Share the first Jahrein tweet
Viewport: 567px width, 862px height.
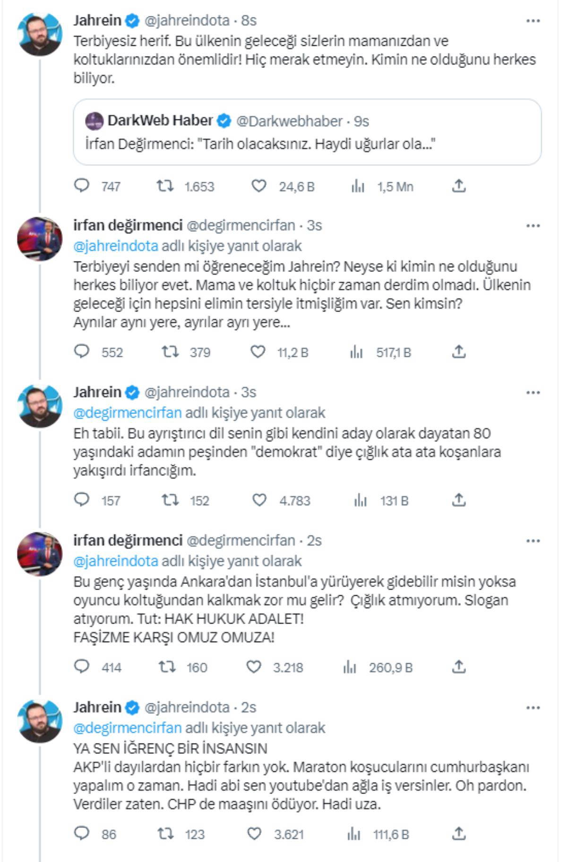pos(459,186)
